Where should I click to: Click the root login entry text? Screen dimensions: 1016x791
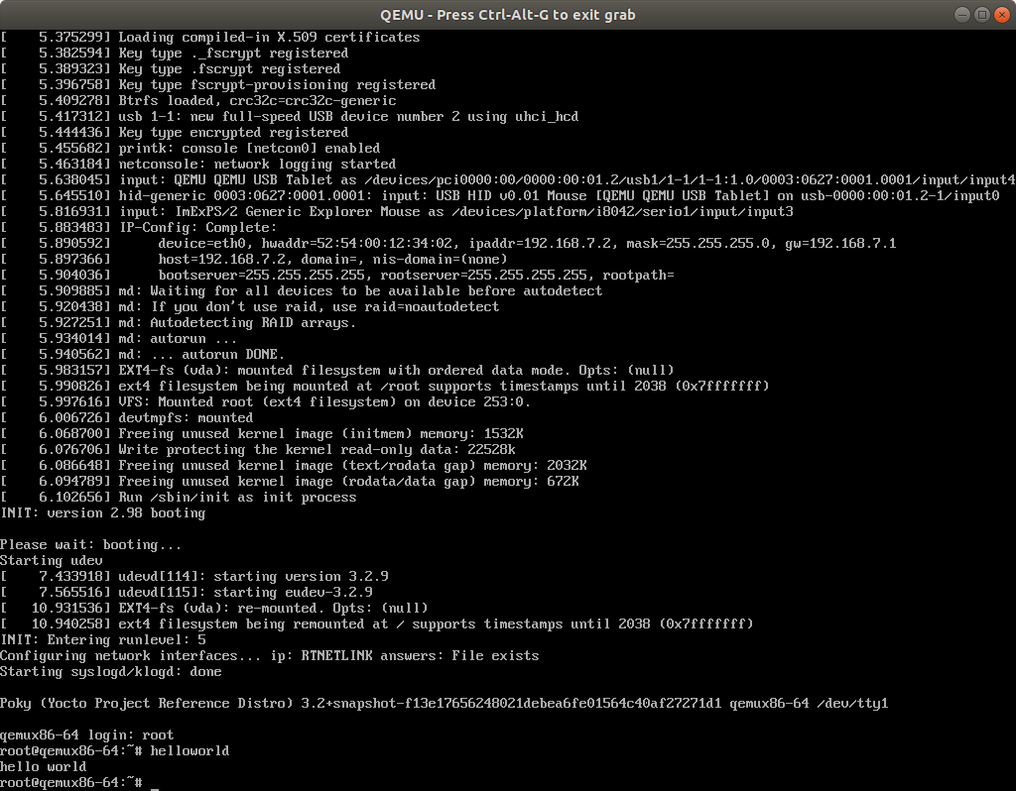pos(159,734)
